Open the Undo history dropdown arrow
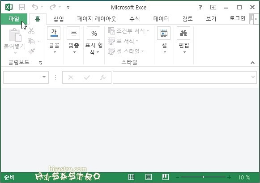The image size is (260, 183). coord(42,7)
